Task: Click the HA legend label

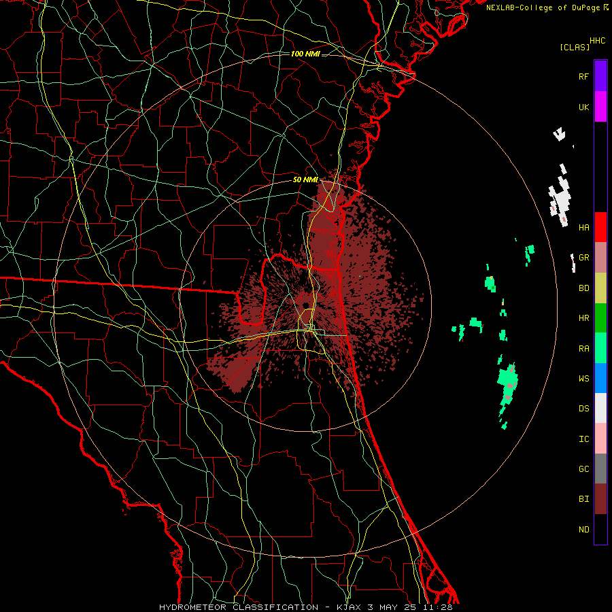Action: (583, 227)
